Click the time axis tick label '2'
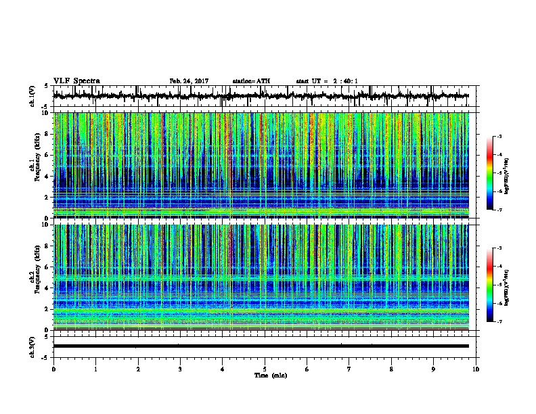The image size is (536, 414). click(x=138, y=369)
